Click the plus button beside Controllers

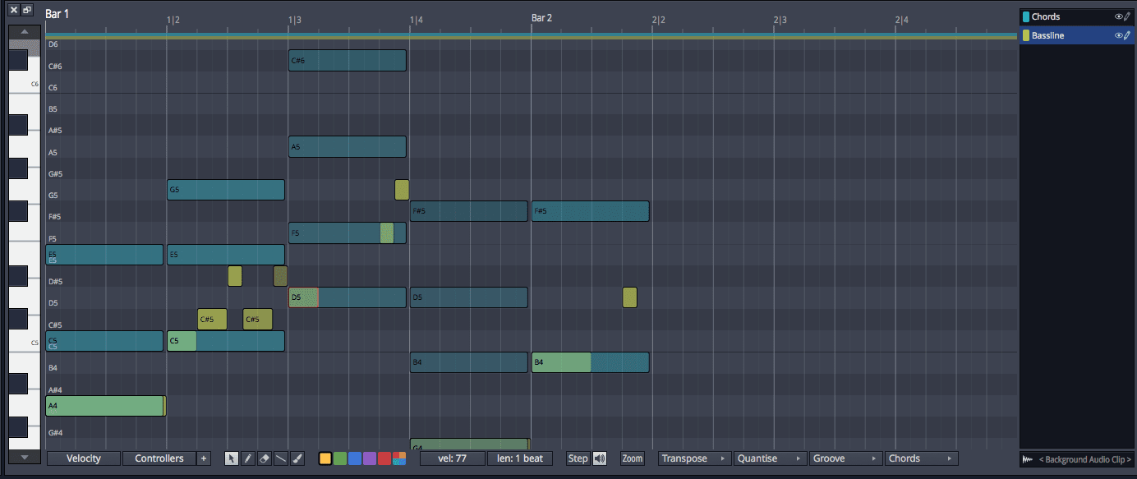pos(204,458)
